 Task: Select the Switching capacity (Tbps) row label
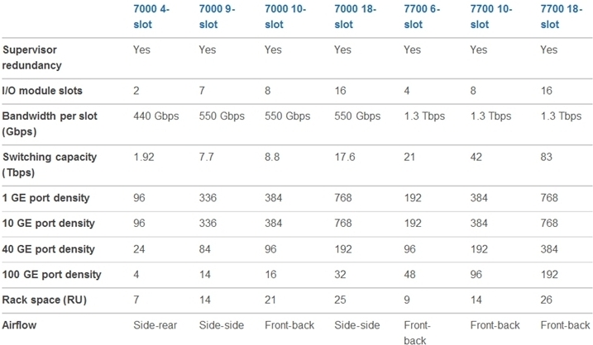[50, 164]
